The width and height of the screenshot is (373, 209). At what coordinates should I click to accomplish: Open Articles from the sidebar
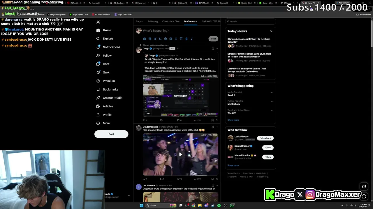[x=105, y=106]
